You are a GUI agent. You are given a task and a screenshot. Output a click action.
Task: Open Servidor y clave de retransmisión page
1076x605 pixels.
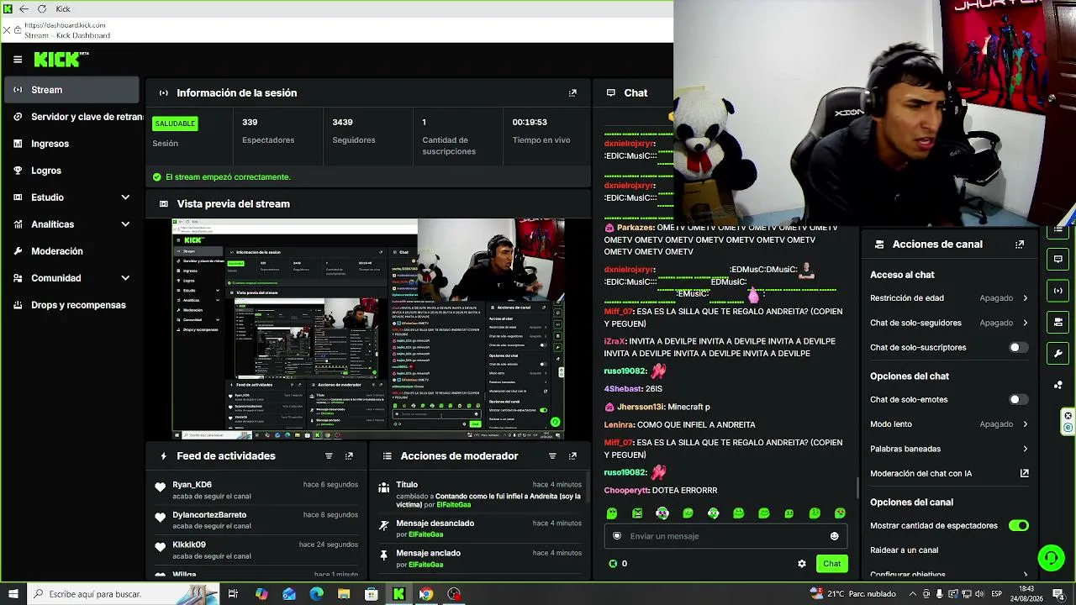(x=73, y=117)
